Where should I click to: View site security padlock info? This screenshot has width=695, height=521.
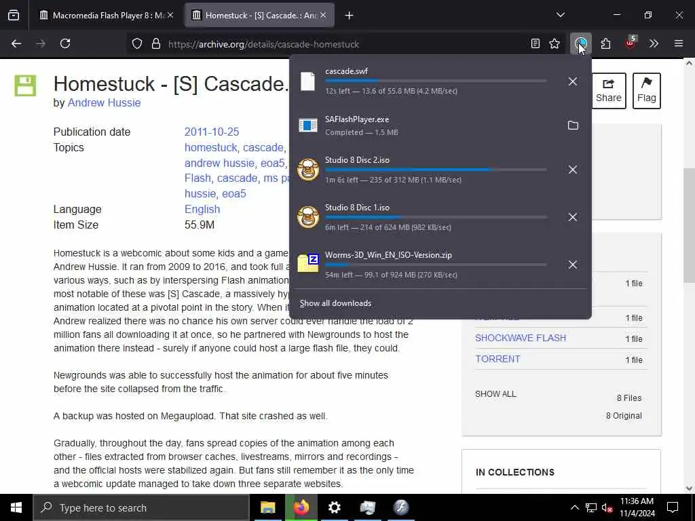pyautogui.click(x=156, y=44)
